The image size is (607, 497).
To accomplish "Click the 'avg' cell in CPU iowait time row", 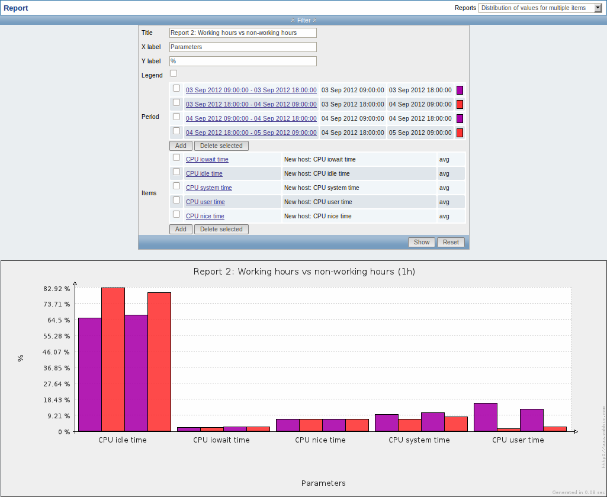I will 451,159.
